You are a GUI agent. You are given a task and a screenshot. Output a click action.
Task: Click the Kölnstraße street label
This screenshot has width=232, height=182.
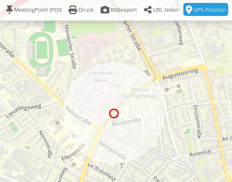click(x=78, y=115)
